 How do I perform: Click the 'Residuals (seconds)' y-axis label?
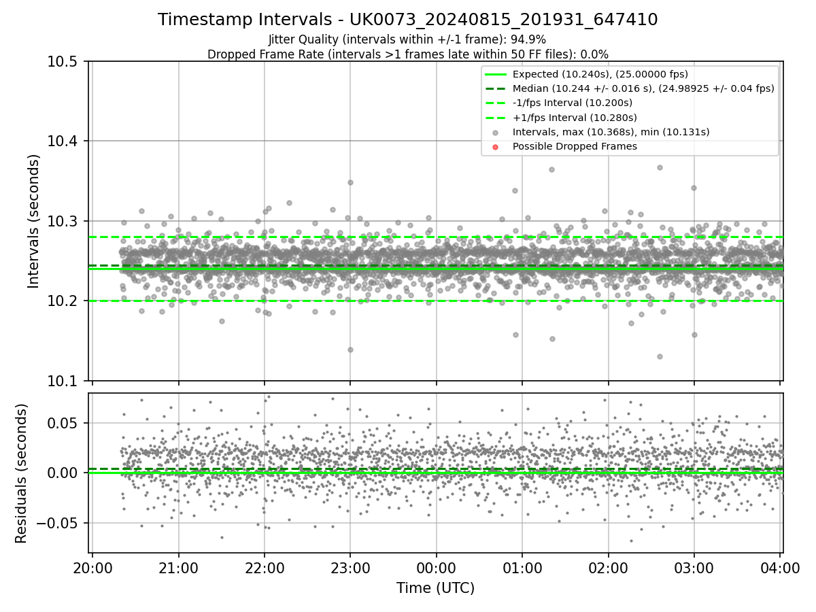[21, 473]
